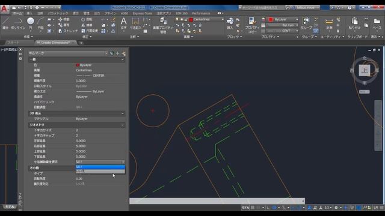Click the command line input bar
Viewport: 385px width, 216px height.
(x=217, y=201)
